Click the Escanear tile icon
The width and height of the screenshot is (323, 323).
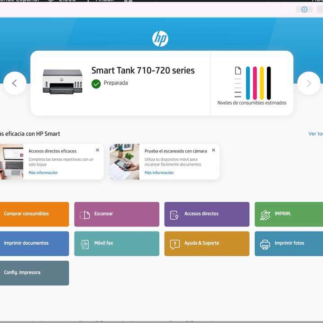click(85, 214)
